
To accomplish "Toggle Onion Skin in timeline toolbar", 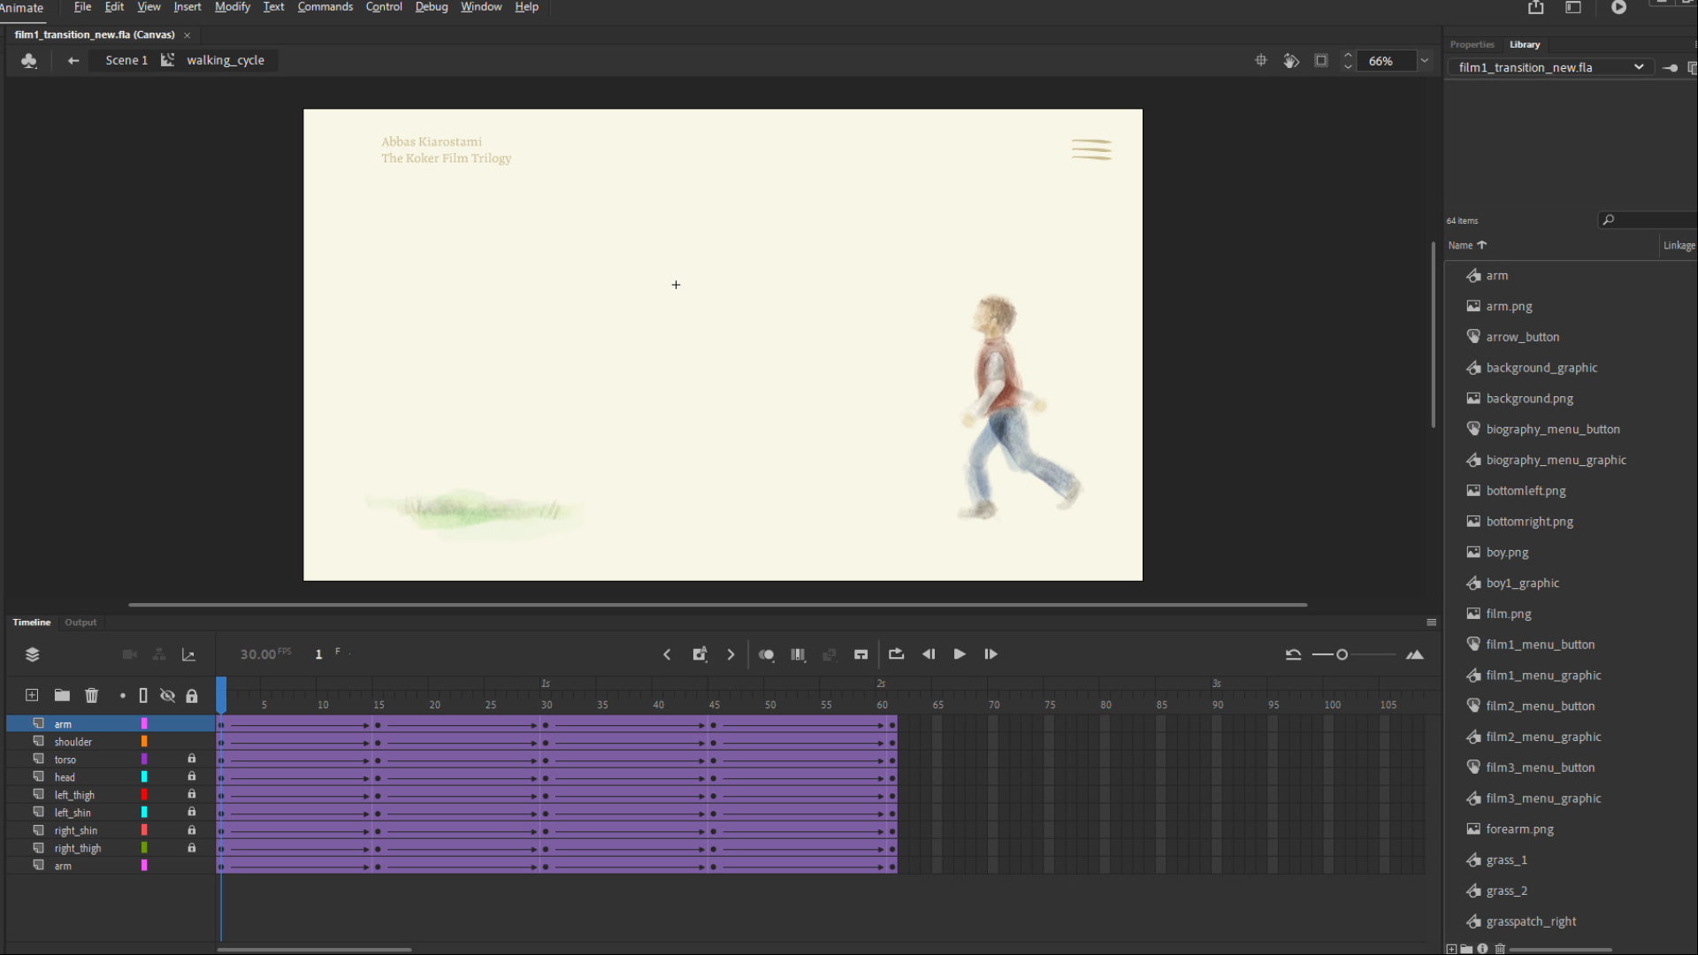I will (x=766, y=655).
